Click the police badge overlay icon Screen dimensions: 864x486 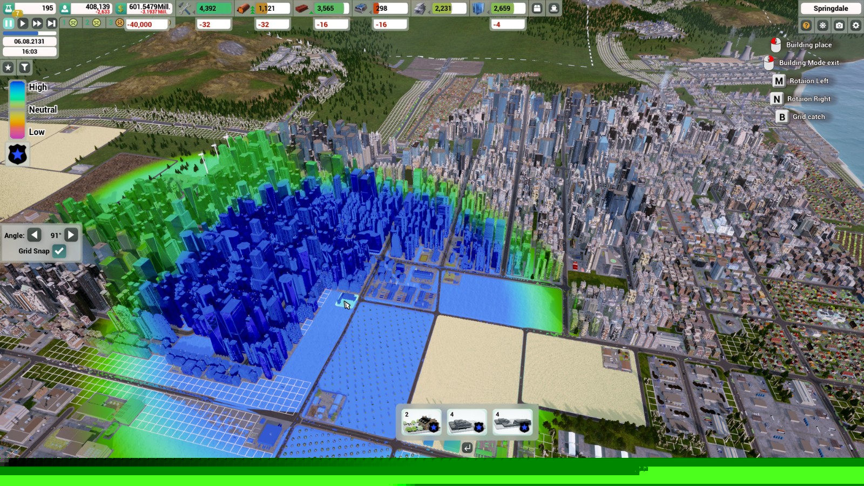(17, 154)
